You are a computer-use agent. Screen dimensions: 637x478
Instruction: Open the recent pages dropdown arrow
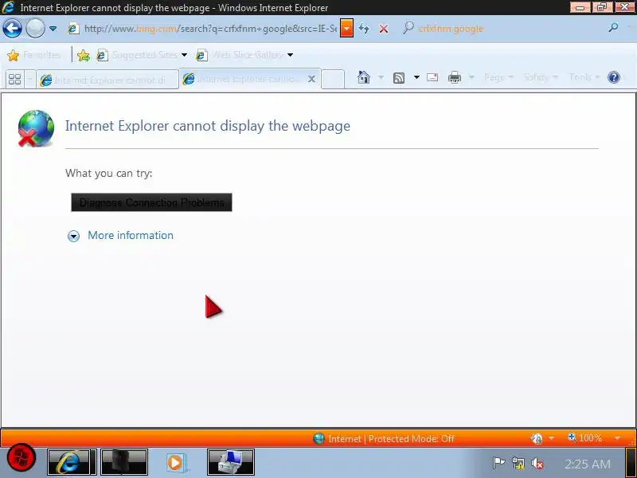pyautogui.click(x=53, y=29)
